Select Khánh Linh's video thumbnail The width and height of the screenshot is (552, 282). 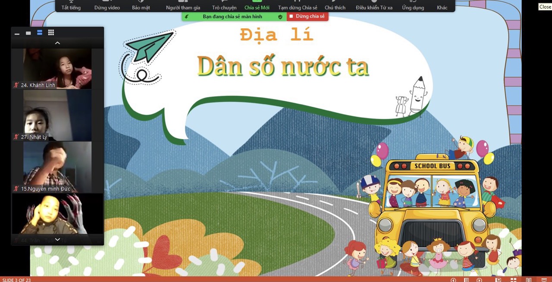click(x=57, y=68)
